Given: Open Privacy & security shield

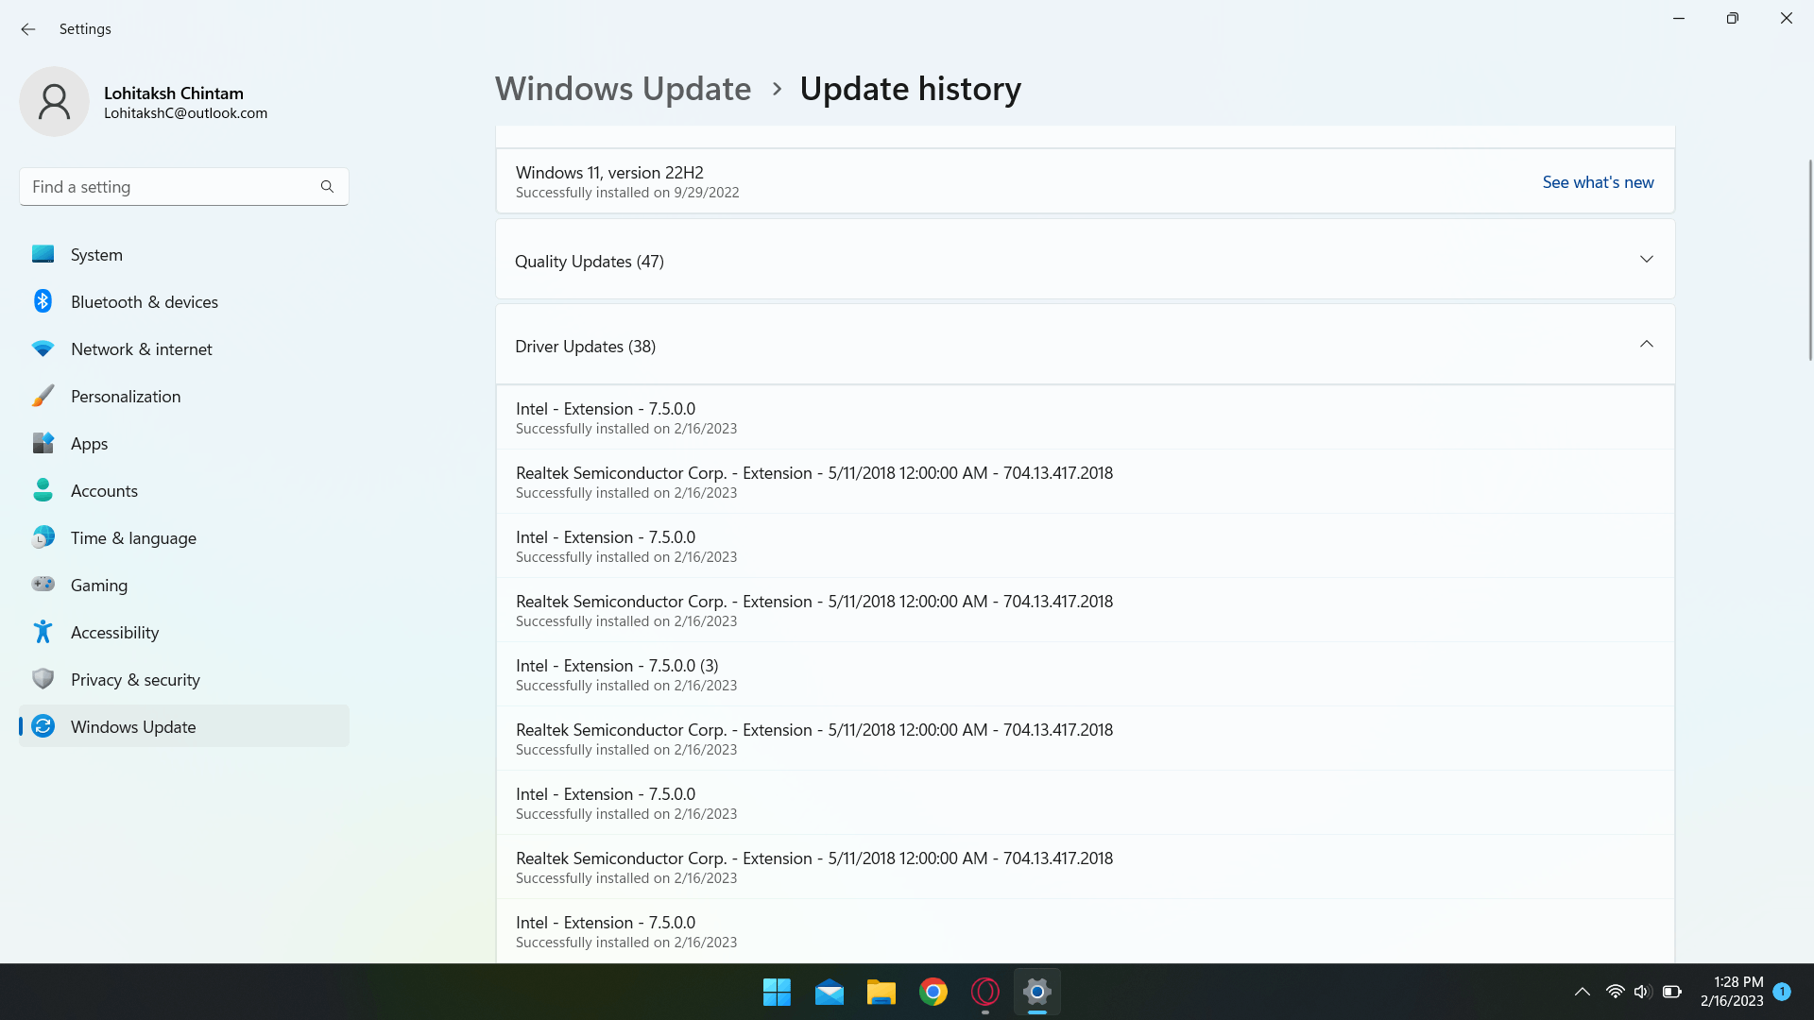Looking at the screenshot, I should [43, 679].
